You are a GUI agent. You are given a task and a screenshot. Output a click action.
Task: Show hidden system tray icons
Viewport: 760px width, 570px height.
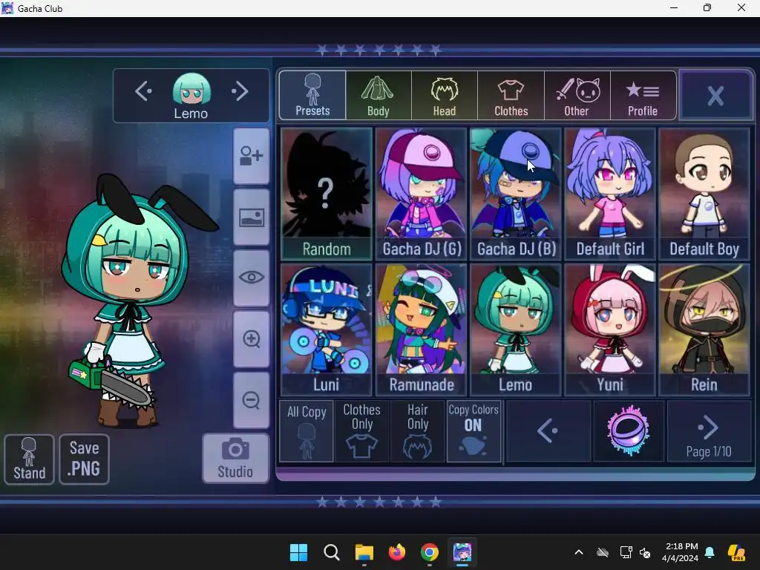(x=579, y=552)
